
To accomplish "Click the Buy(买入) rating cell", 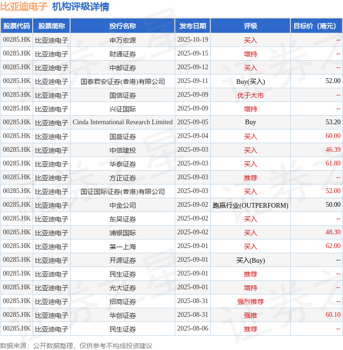I will 251,82.
